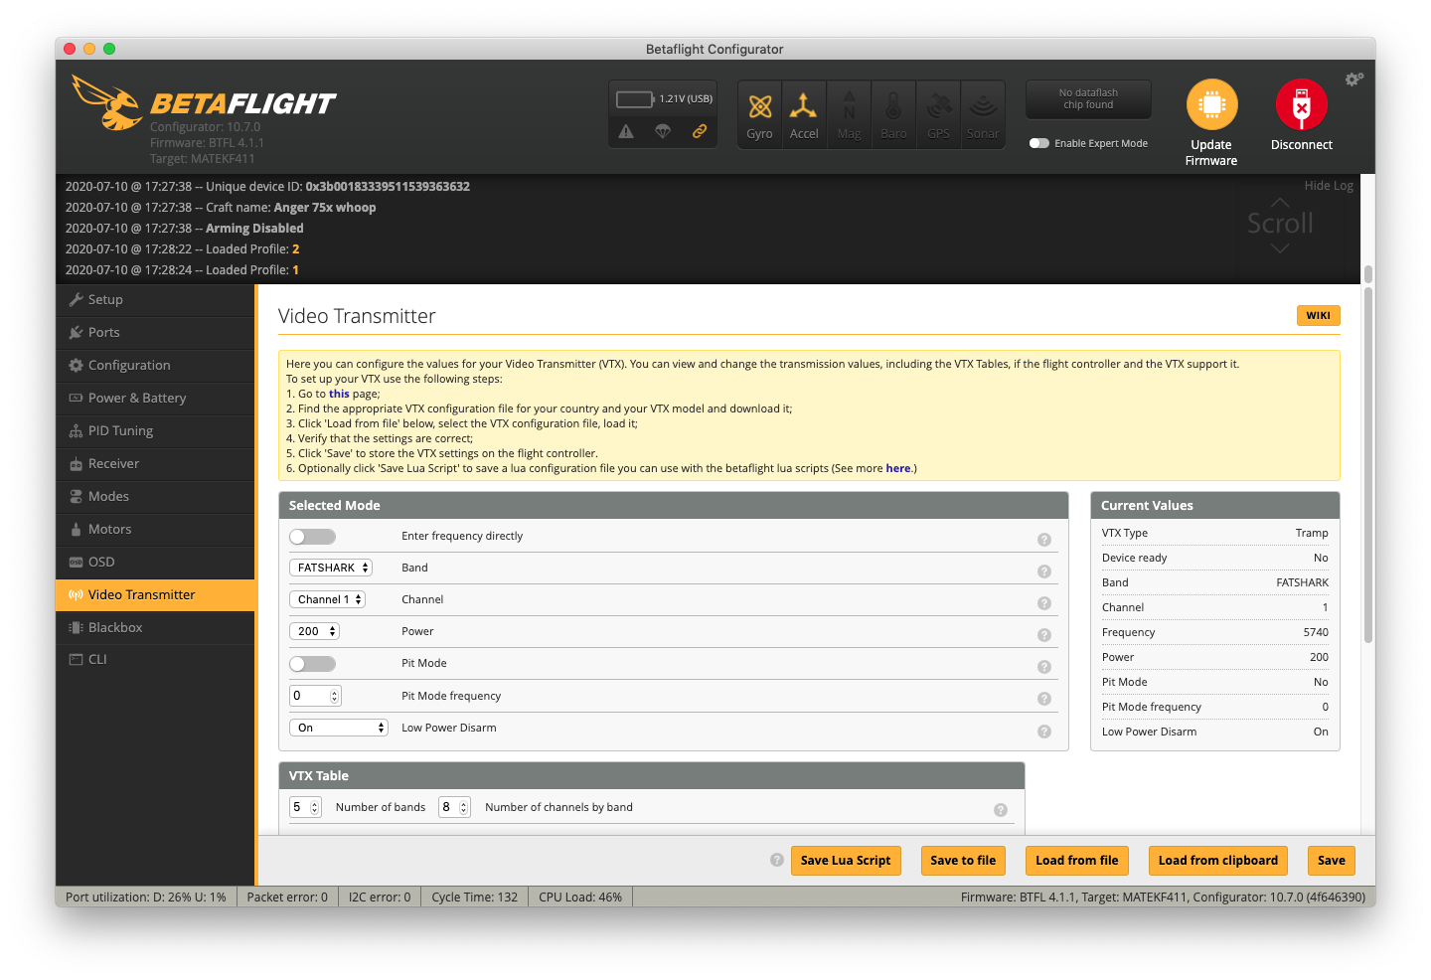
Task: Open the Ports tab
Action: [155, 332]
